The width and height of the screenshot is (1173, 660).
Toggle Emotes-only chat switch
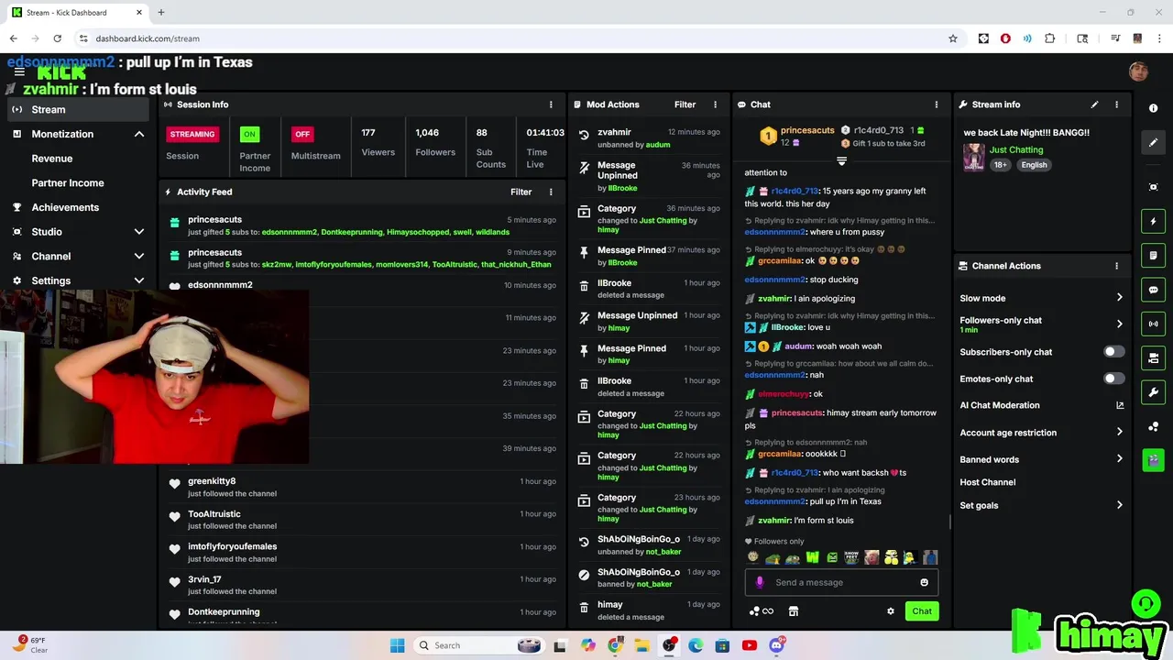click(1113, 379)
